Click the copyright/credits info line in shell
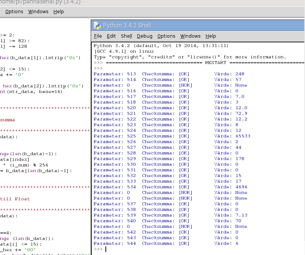 coord(190,57)
